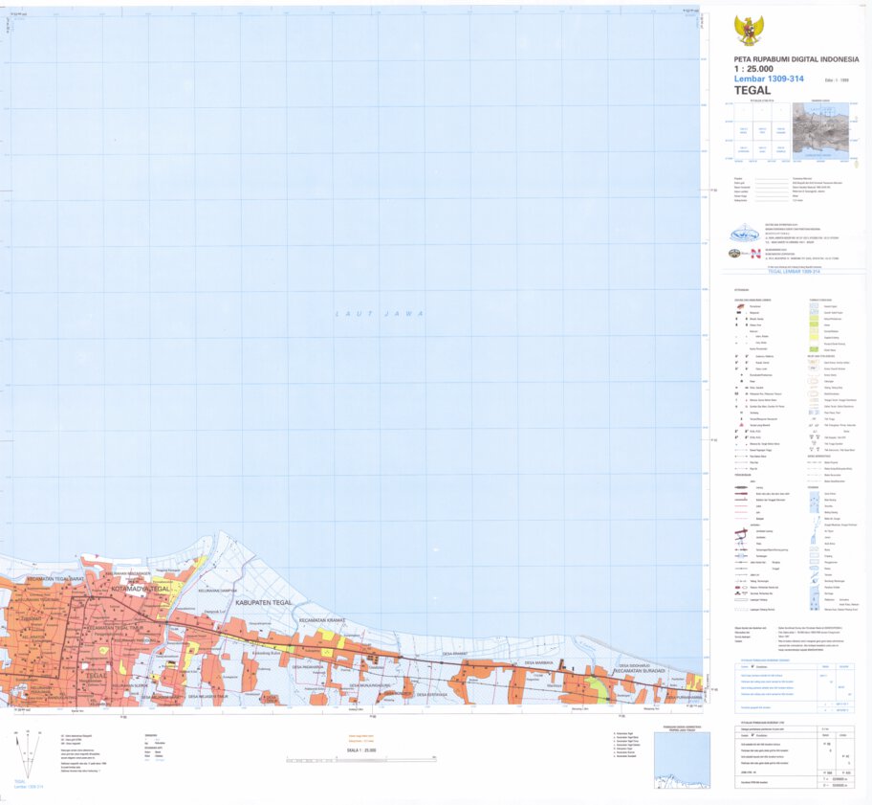The width and height of the screenshot is (872, 805).
Task: Click the yellow vegetation color swatch in the legend
Action: pyautogui.click(x=814, y=337)
